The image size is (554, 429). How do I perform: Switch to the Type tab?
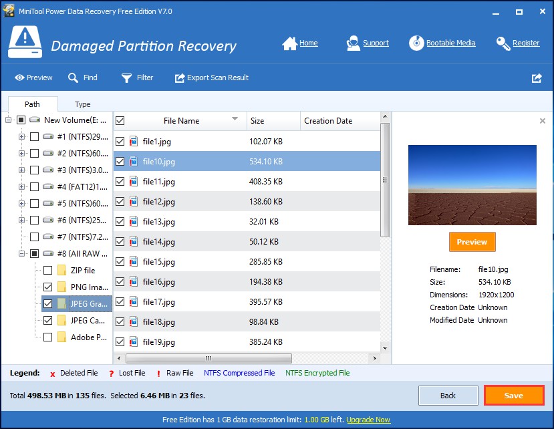coord(82,104)
